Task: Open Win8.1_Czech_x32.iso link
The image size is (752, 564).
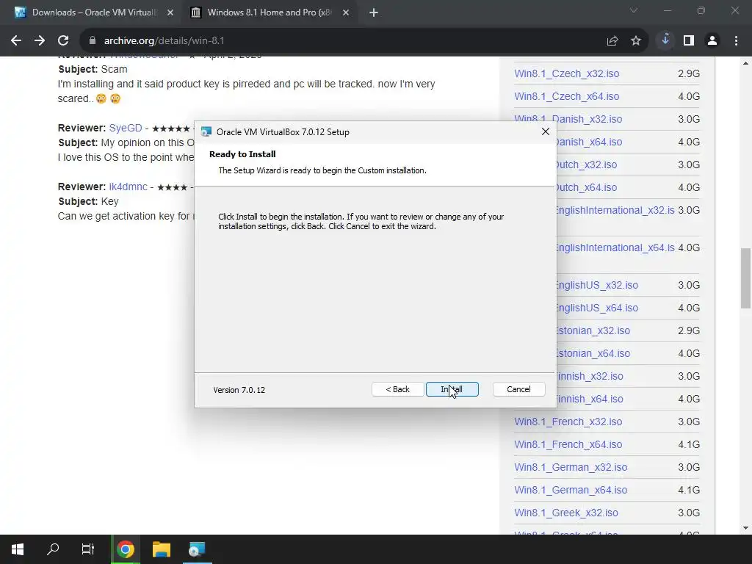Action: pyautogui.click(x=566, y=73)
